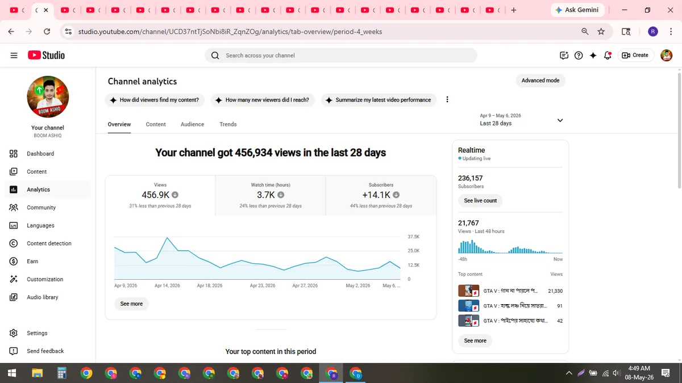
Task: Open the Help question mark icon
Action: click(x=579, y=55)
